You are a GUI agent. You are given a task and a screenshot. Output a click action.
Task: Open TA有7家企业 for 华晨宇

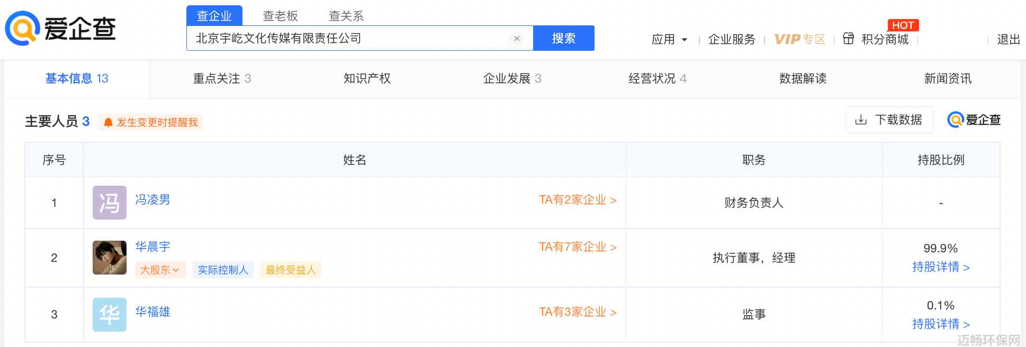(x=578, y=247)
